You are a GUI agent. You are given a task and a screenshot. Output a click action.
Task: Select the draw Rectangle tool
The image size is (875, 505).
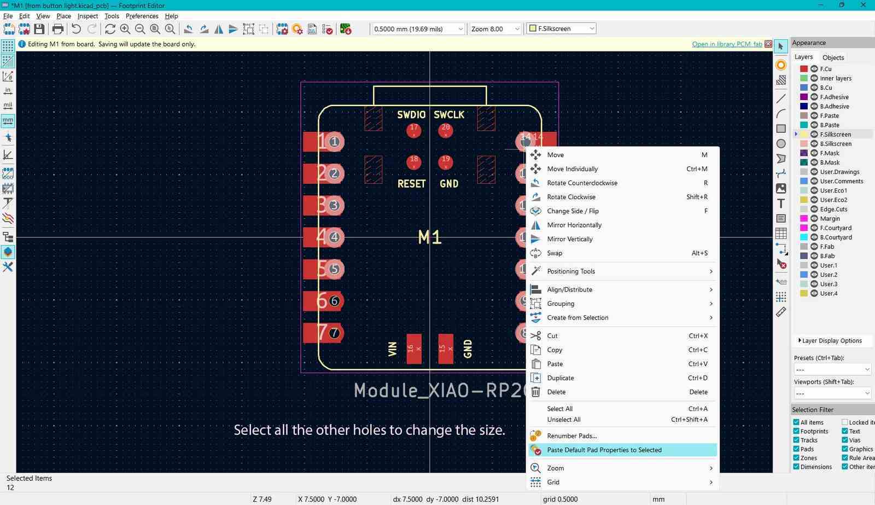point(781,127)
